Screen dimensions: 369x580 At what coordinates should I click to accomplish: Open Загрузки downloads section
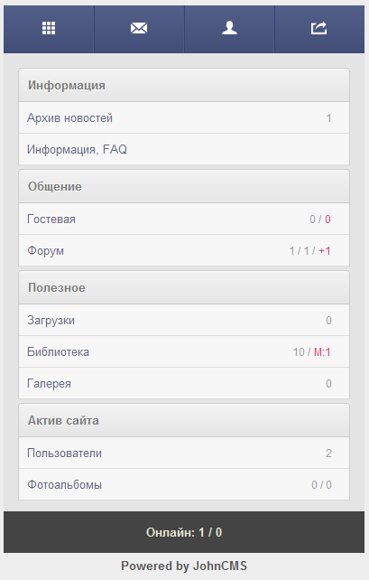coord(184,321)
